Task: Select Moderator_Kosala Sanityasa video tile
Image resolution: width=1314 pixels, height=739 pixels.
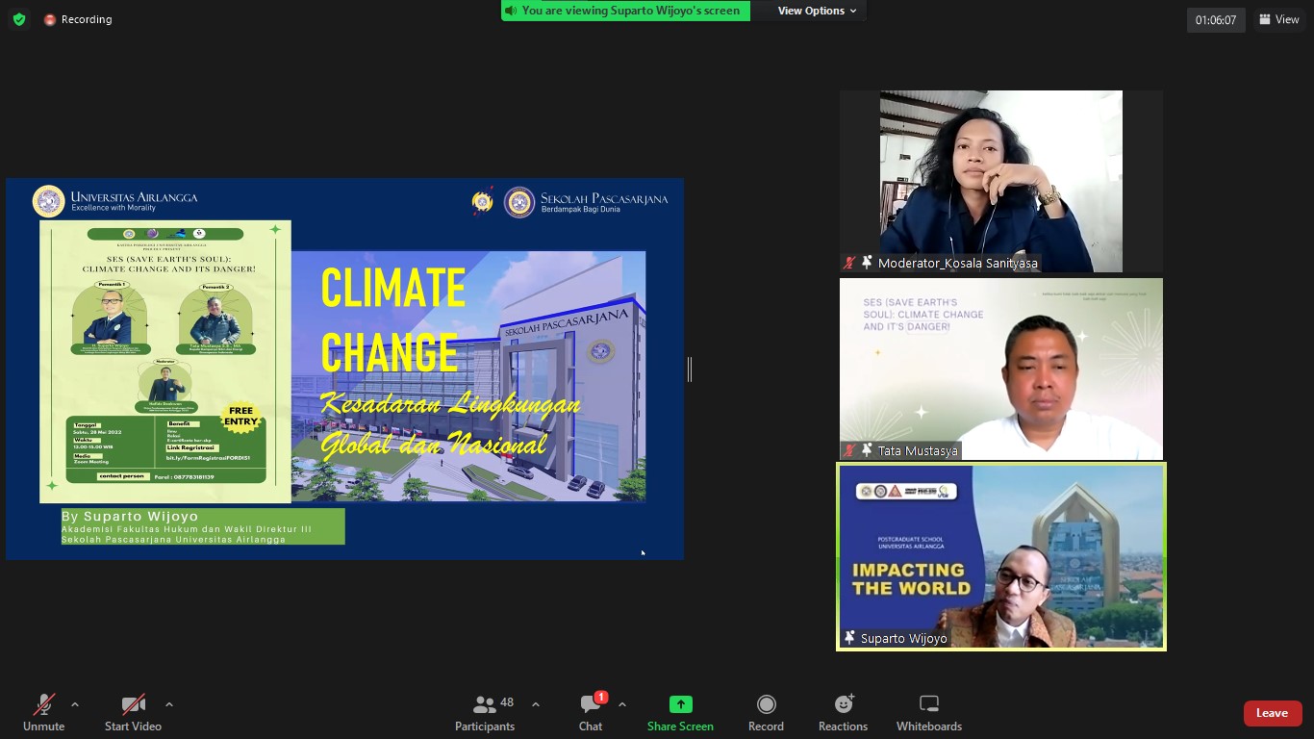Action: pos(1000,181)
